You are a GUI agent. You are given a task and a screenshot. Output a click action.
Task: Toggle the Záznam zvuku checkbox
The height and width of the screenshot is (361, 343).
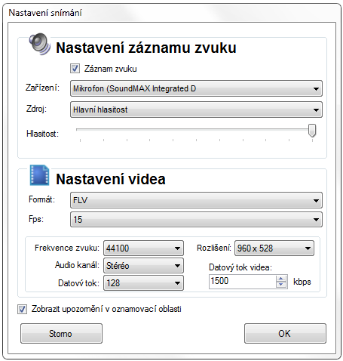(75, 68)
